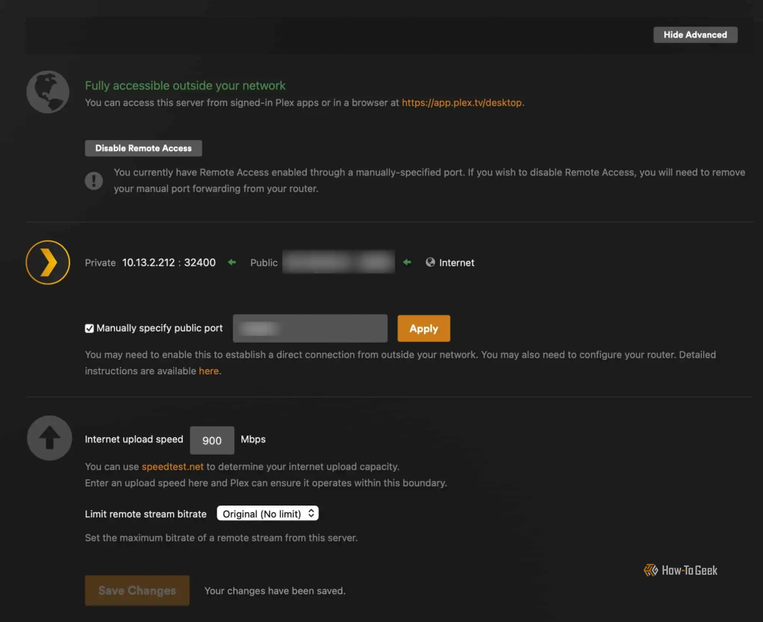
Task: Click the 'Public' label
Action: 264,263
